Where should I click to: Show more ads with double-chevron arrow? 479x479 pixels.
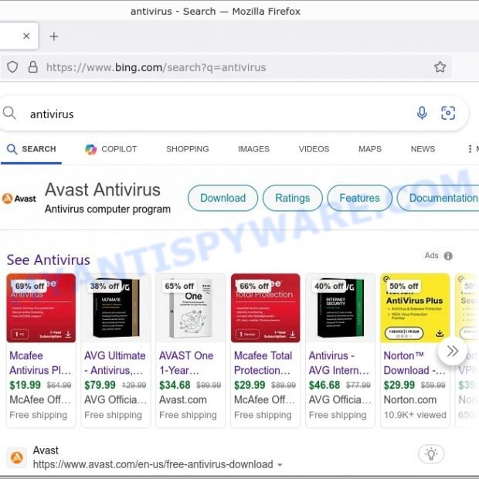[x=453, y=351]
